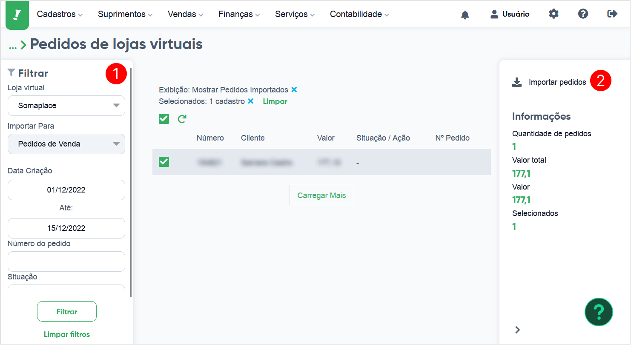Click the logout arrow icon
This screenshot has width=631, height=345.
(612, 14)
